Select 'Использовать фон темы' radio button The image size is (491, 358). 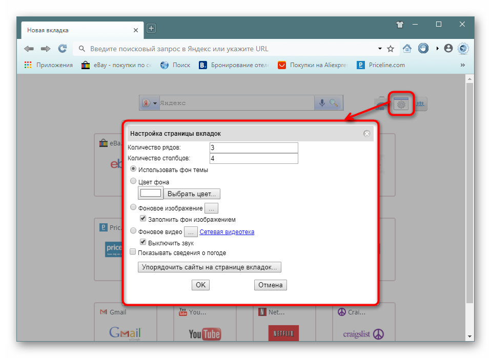133,169
